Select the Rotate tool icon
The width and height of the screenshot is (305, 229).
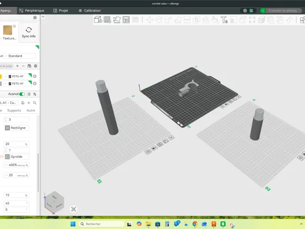click(159, 20)
